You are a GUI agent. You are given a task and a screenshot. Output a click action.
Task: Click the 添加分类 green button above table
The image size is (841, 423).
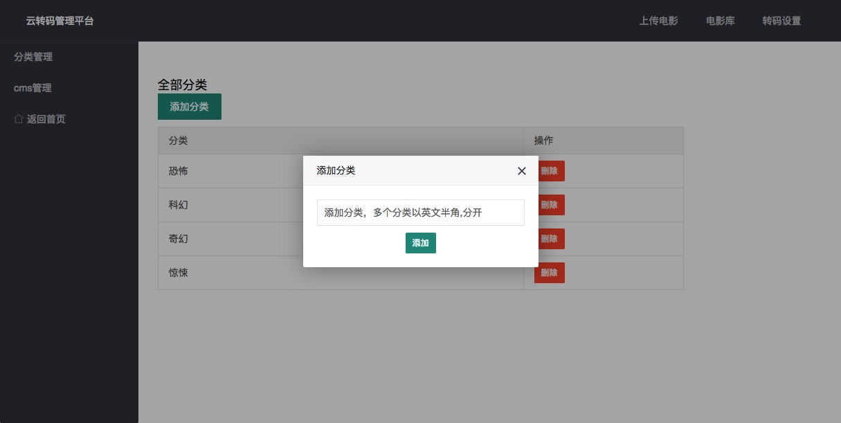[x=190, y=107]
